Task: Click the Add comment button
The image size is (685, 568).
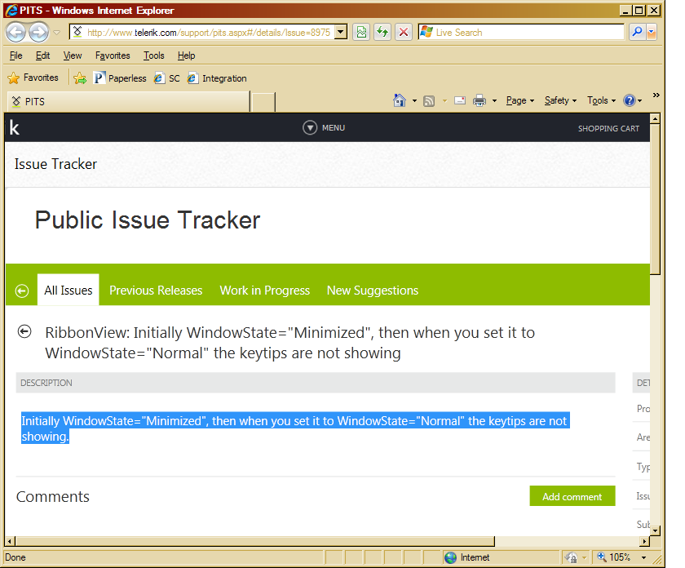Action: point(572,496)
